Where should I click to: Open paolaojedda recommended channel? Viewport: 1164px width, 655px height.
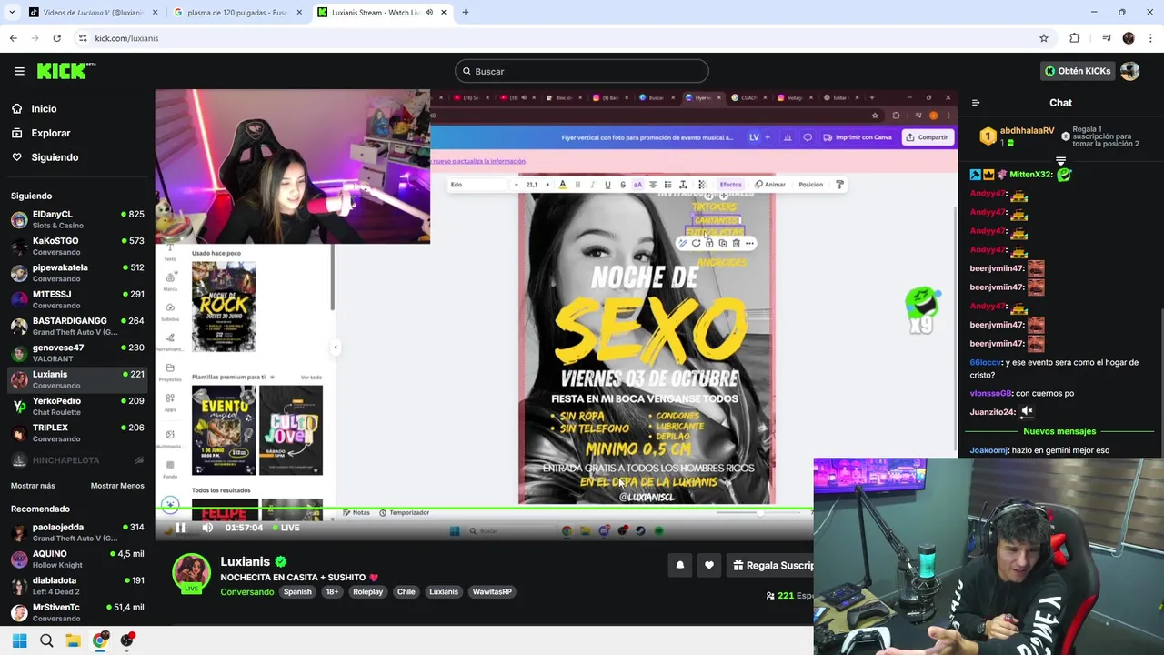coord(77,532)
